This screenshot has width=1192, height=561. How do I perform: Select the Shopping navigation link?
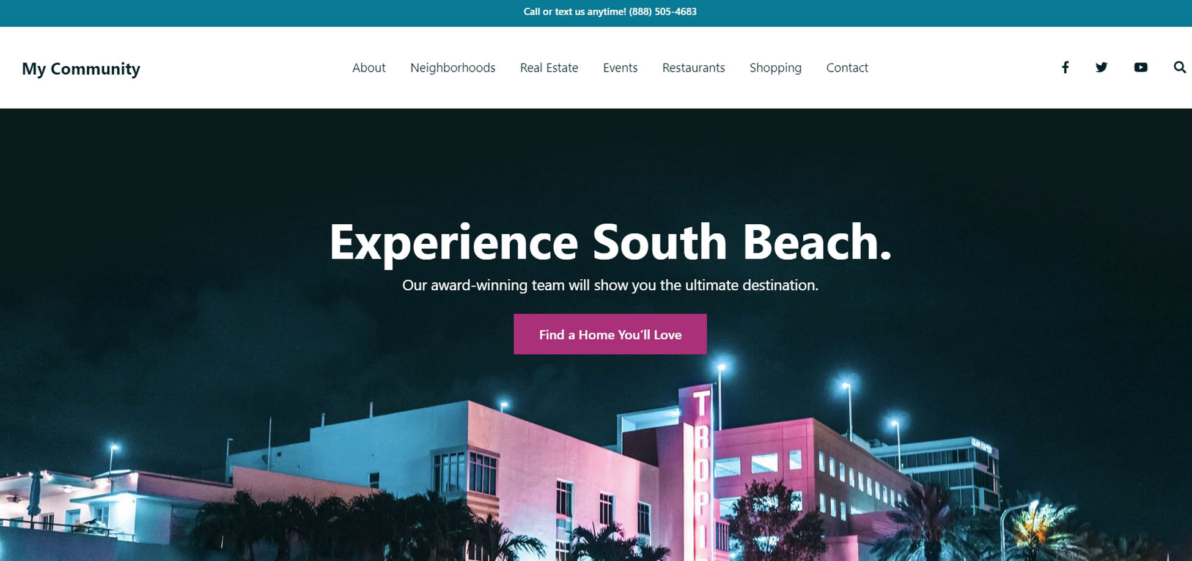point(775,68)
